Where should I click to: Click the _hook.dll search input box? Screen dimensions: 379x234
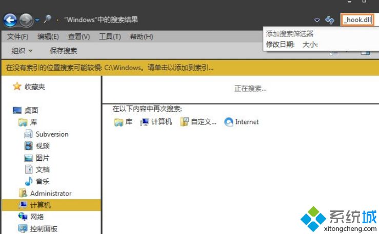357,20
